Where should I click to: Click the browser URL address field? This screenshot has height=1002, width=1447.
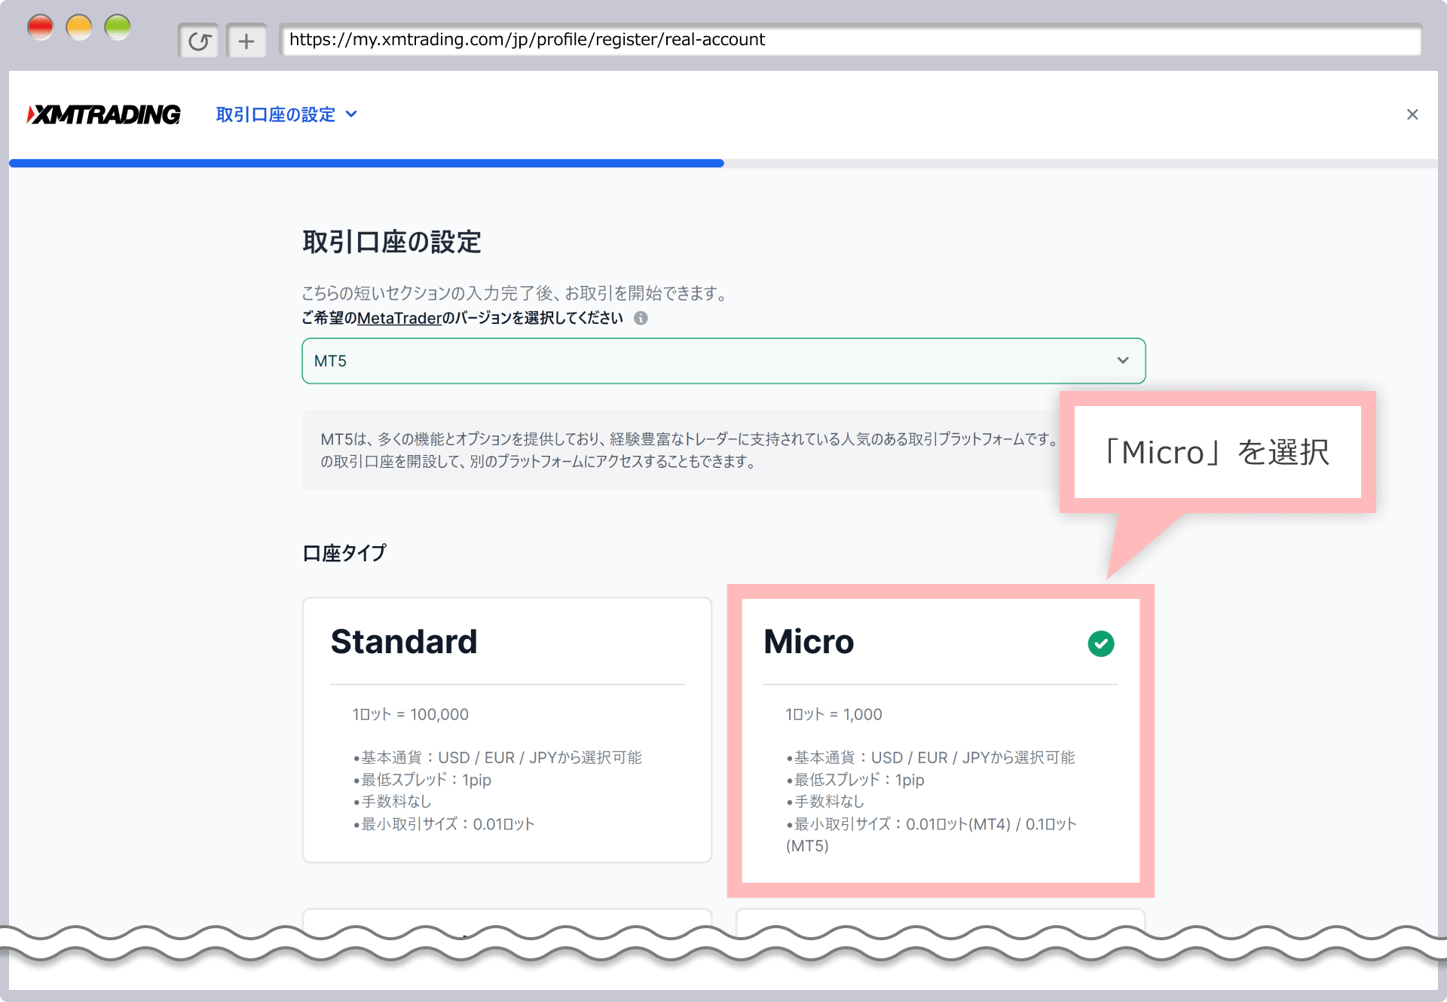pos(850,40)
